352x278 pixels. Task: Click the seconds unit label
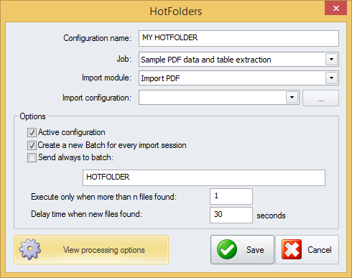point(271,216)
